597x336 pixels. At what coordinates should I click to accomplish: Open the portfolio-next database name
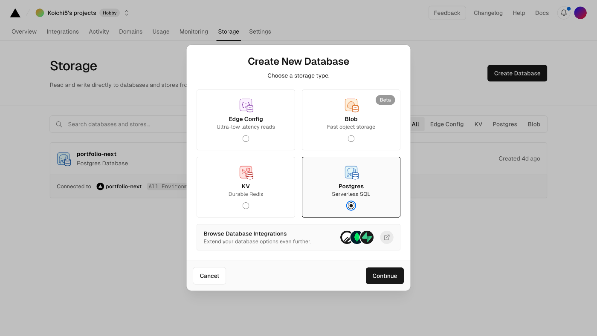click(96, 154)
